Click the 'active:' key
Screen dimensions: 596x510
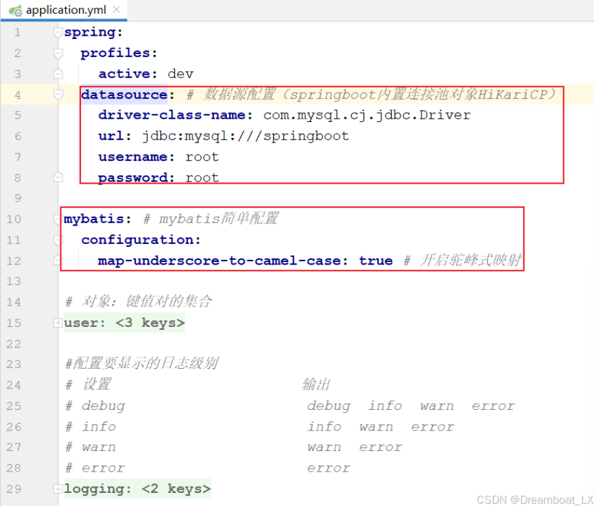coord(128,74)
